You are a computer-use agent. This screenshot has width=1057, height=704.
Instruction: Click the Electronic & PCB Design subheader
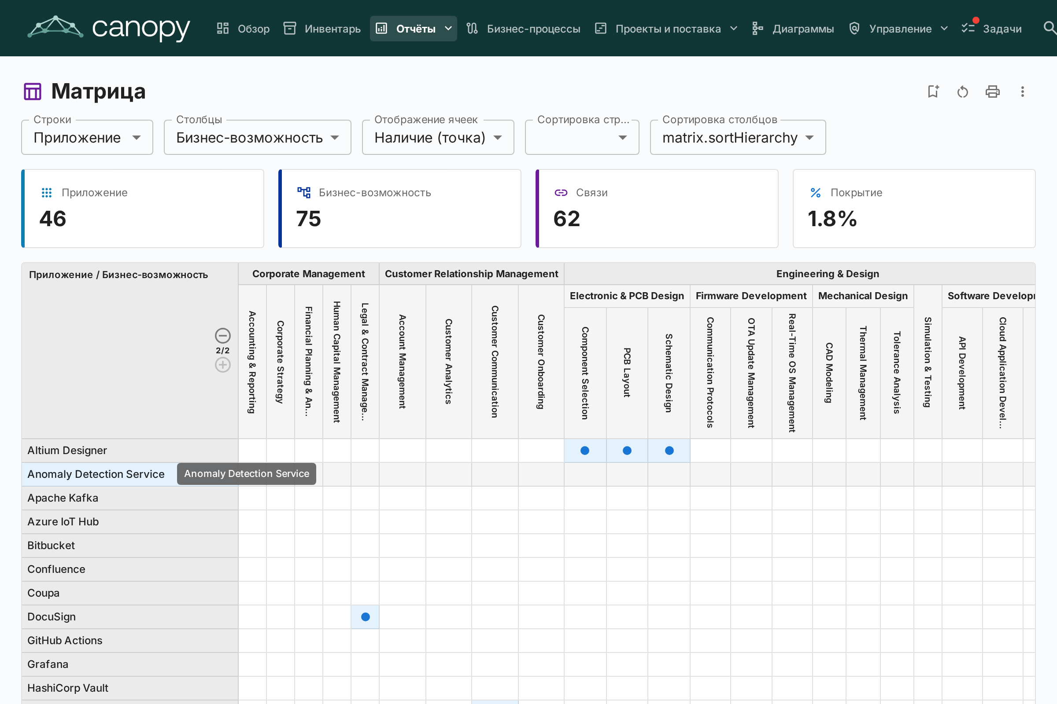tap(627, 296)
